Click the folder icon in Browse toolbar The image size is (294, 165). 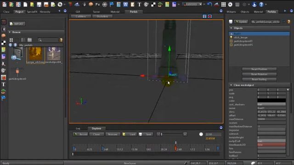[29, 40]
